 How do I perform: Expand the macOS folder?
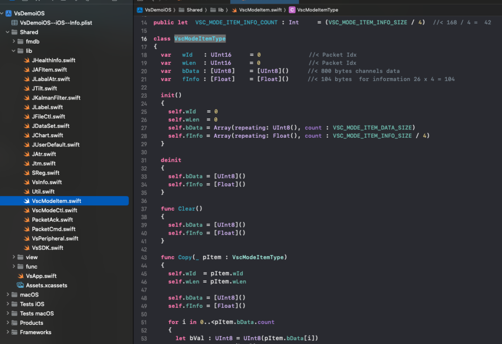point(7,295)
